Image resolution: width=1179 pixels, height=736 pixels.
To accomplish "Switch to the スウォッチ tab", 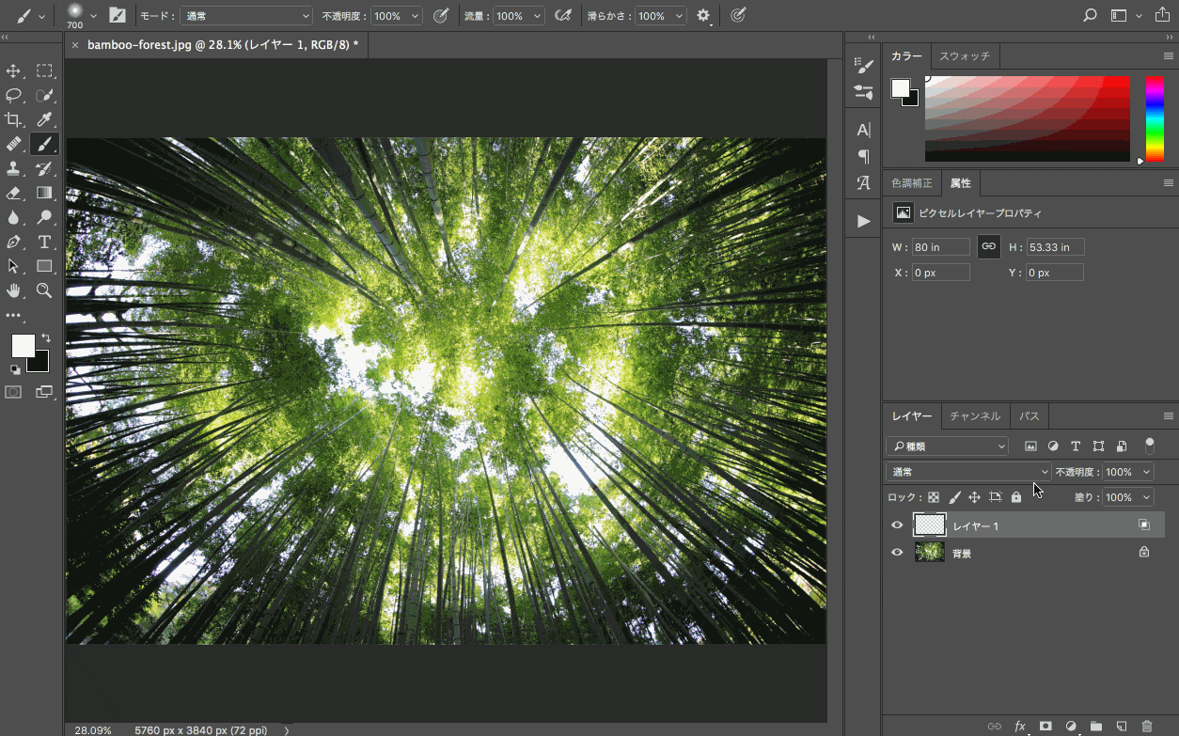I will pos(965,56).
